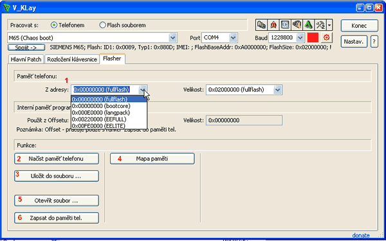386x241 pixels.
Task: Click the internal memory Velikost 0x00000000 field
Action: click(244, 120)
